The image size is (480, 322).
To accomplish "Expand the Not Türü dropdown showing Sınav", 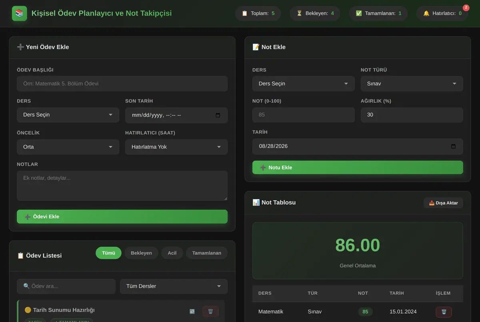I will tap(412, 84).
